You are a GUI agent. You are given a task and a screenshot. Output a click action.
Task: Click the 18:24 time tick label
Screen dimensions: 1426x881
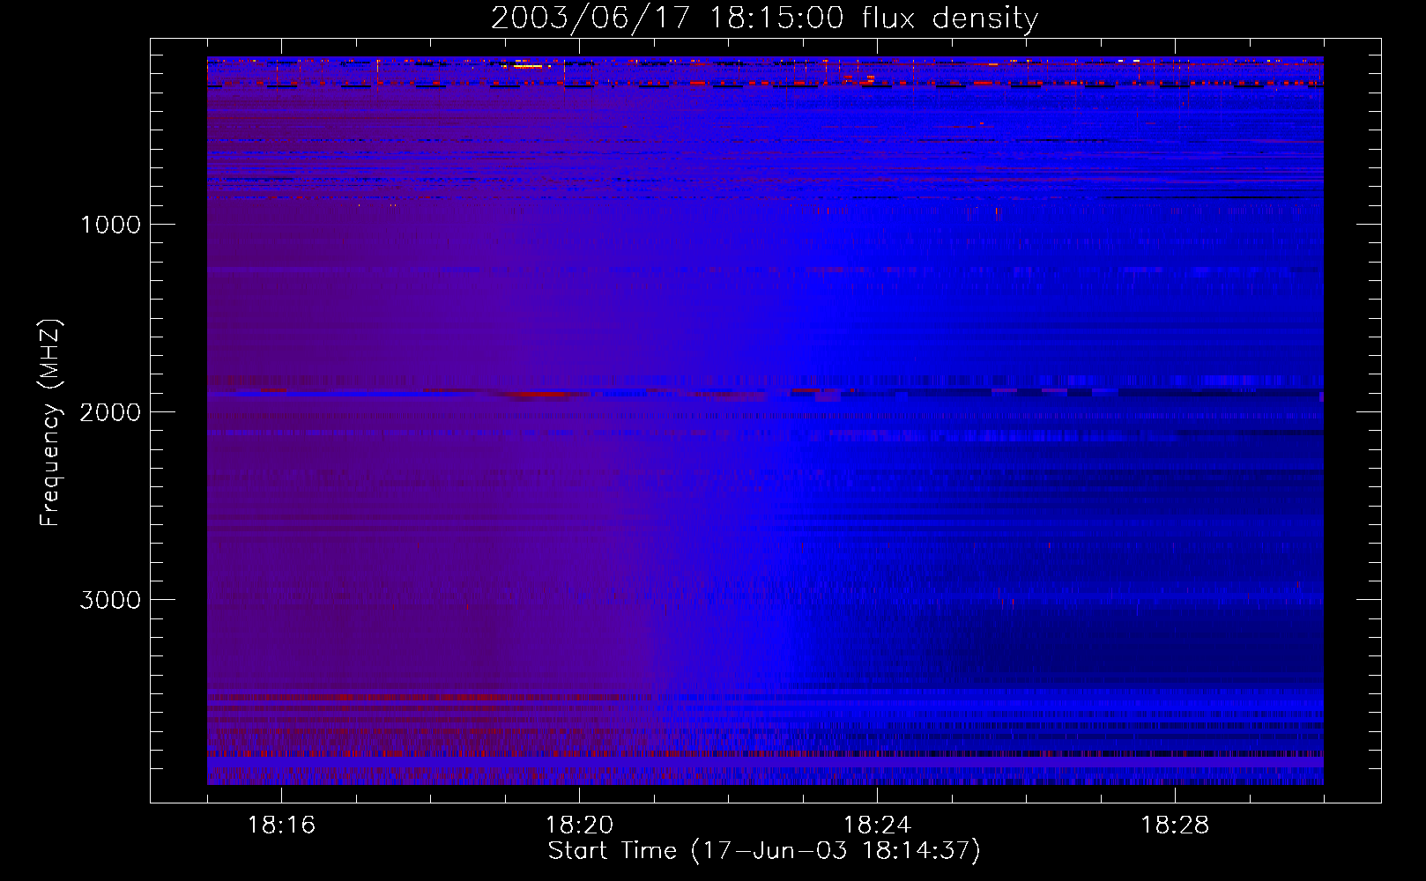pyautogui.click(x=877, y=825)
